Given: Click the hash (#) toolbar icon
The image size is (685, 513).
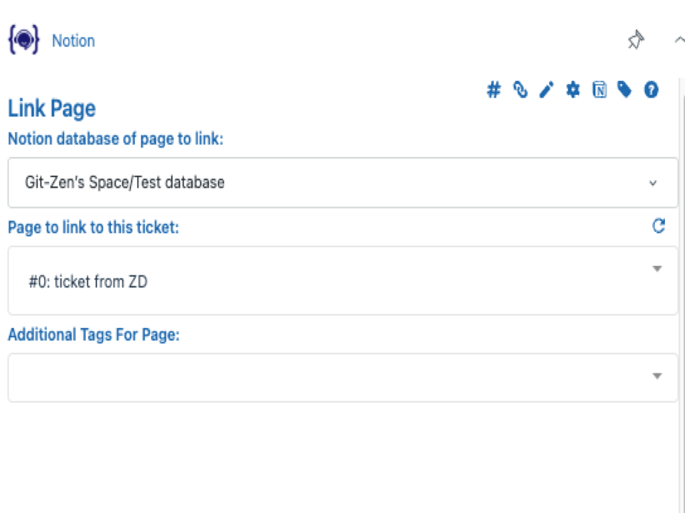Looking at the screenshot, I should [494, 90].
